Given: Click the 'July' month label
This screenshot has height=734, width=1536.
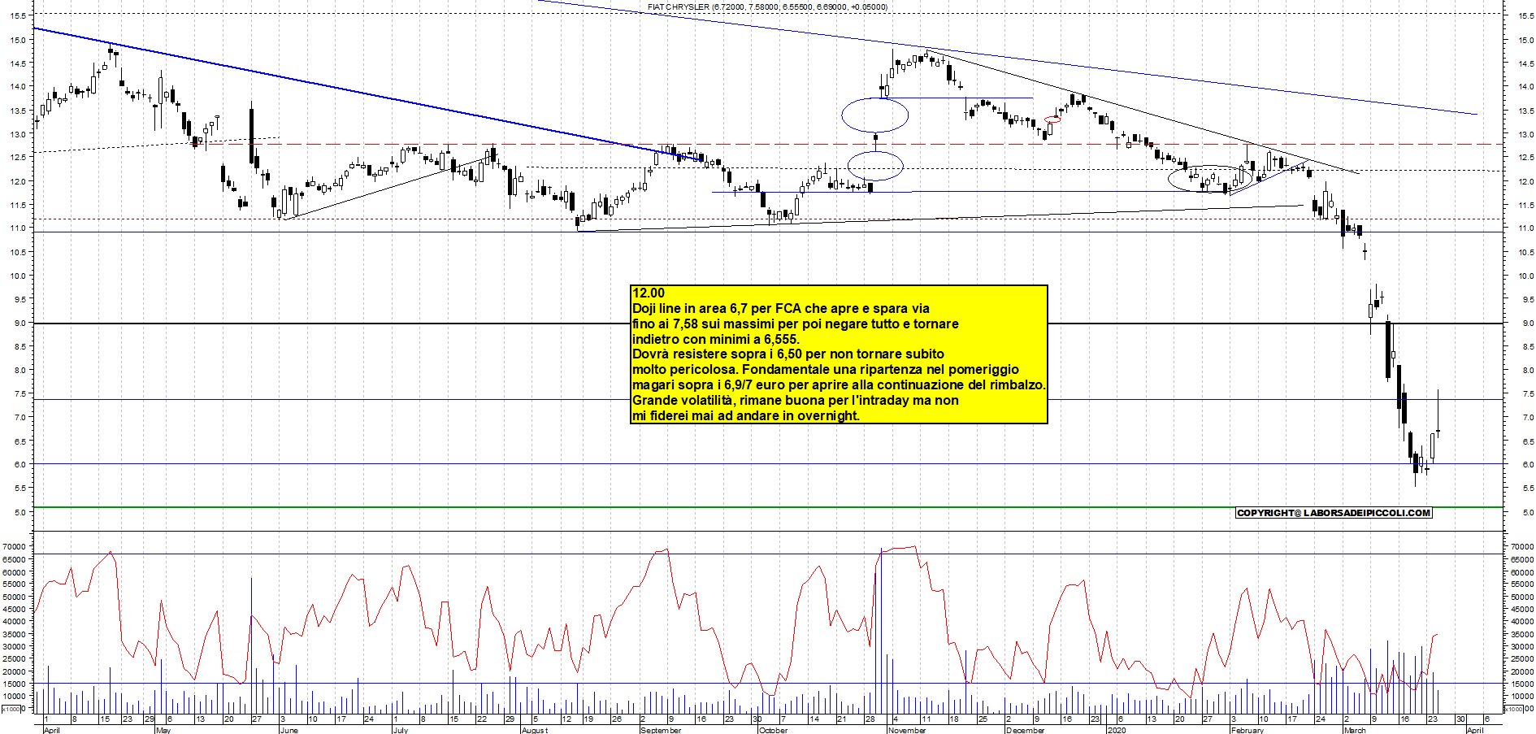Looking at the screenshot, I should 400,730.
